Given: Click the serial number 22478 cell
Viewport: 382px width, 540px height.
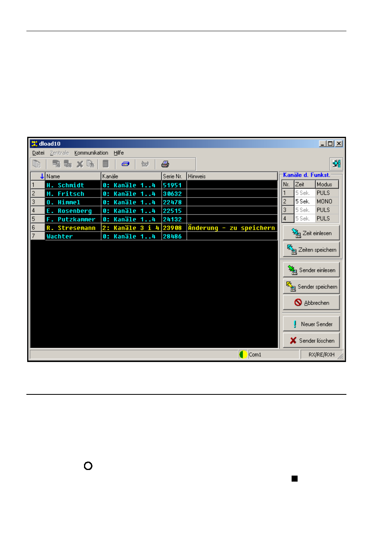Looking at the screenshot, I should [174, 202].
